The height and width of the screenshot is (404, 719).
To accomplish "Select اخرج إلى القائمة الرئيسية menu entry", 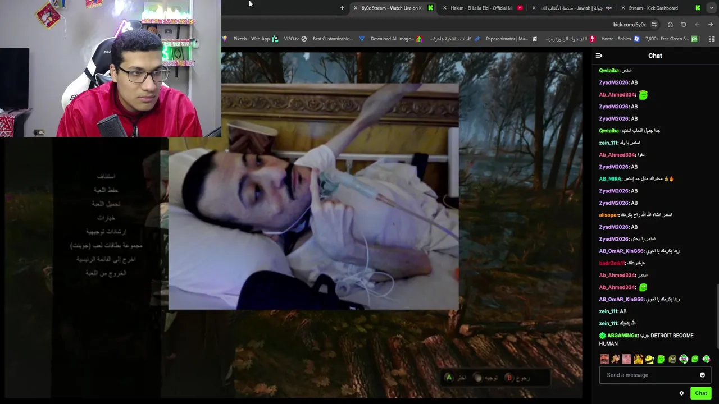I will click(106, 259).
